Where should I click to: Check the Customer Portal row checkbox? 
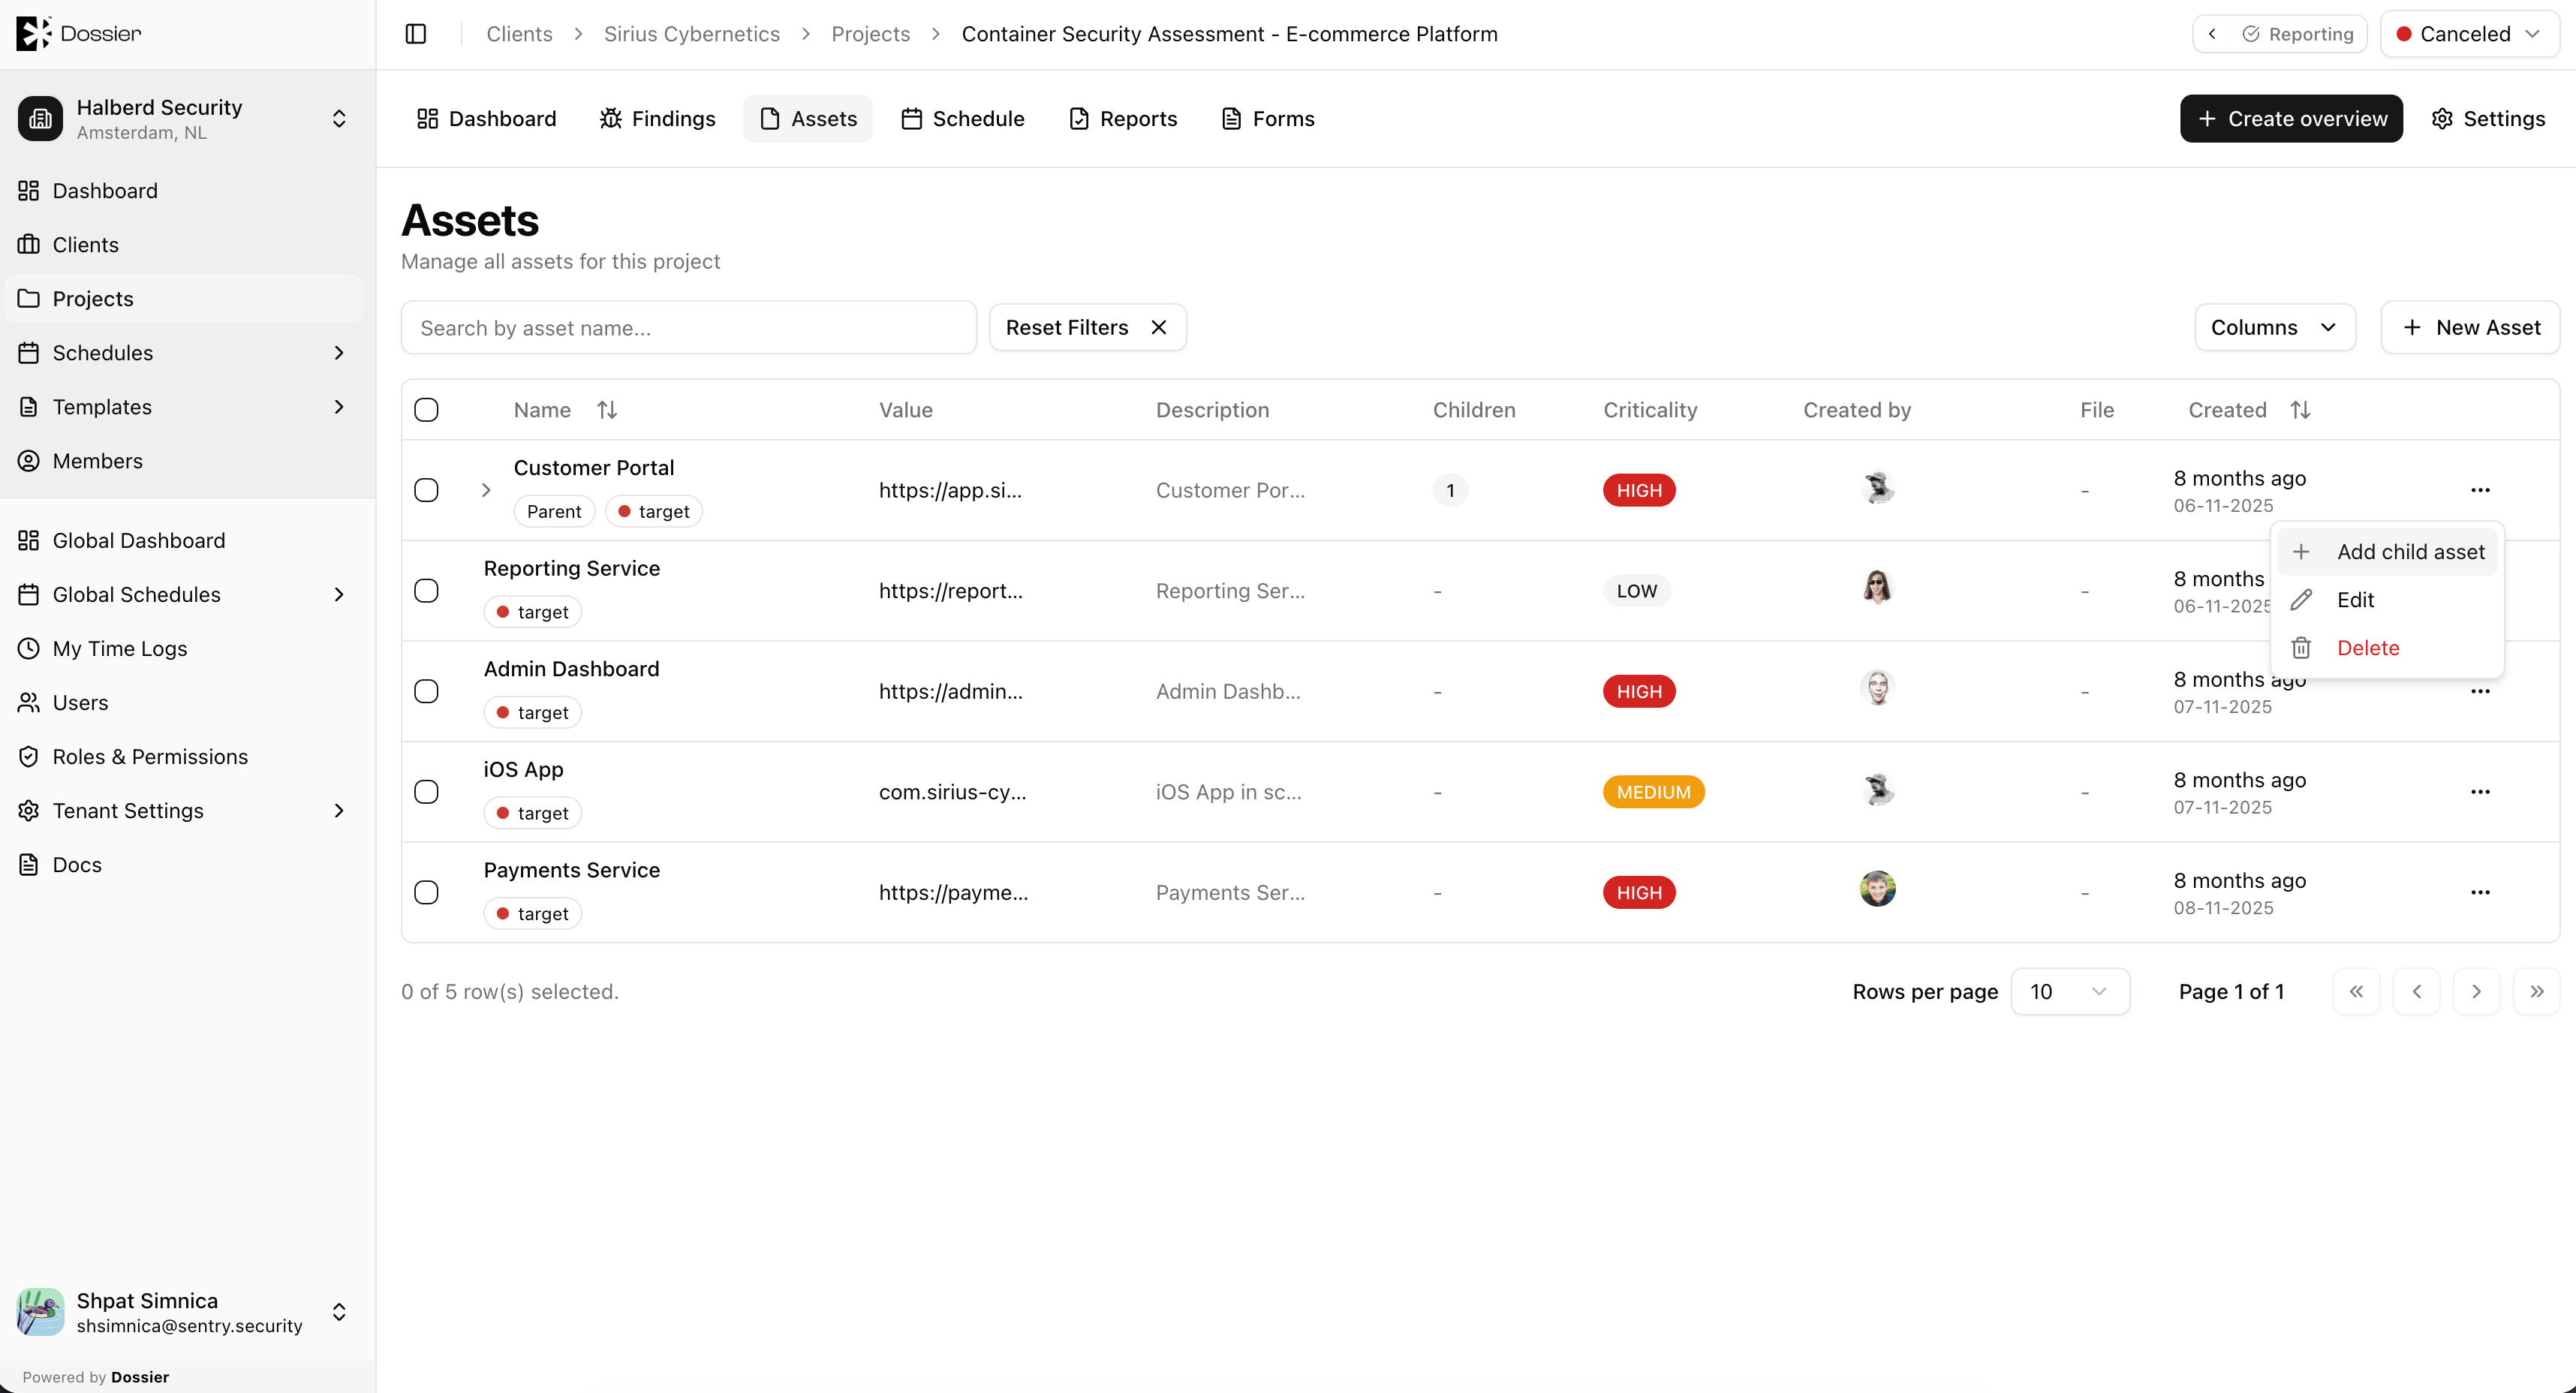pyautogui.click(x=426, y=490)
